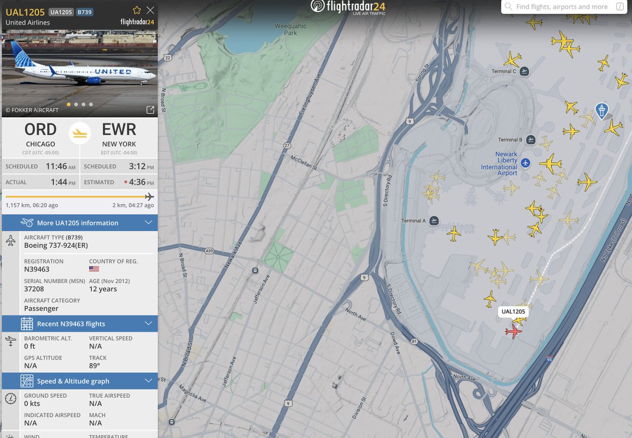Click the Terminal B map marker icon

tap(530, 140)
